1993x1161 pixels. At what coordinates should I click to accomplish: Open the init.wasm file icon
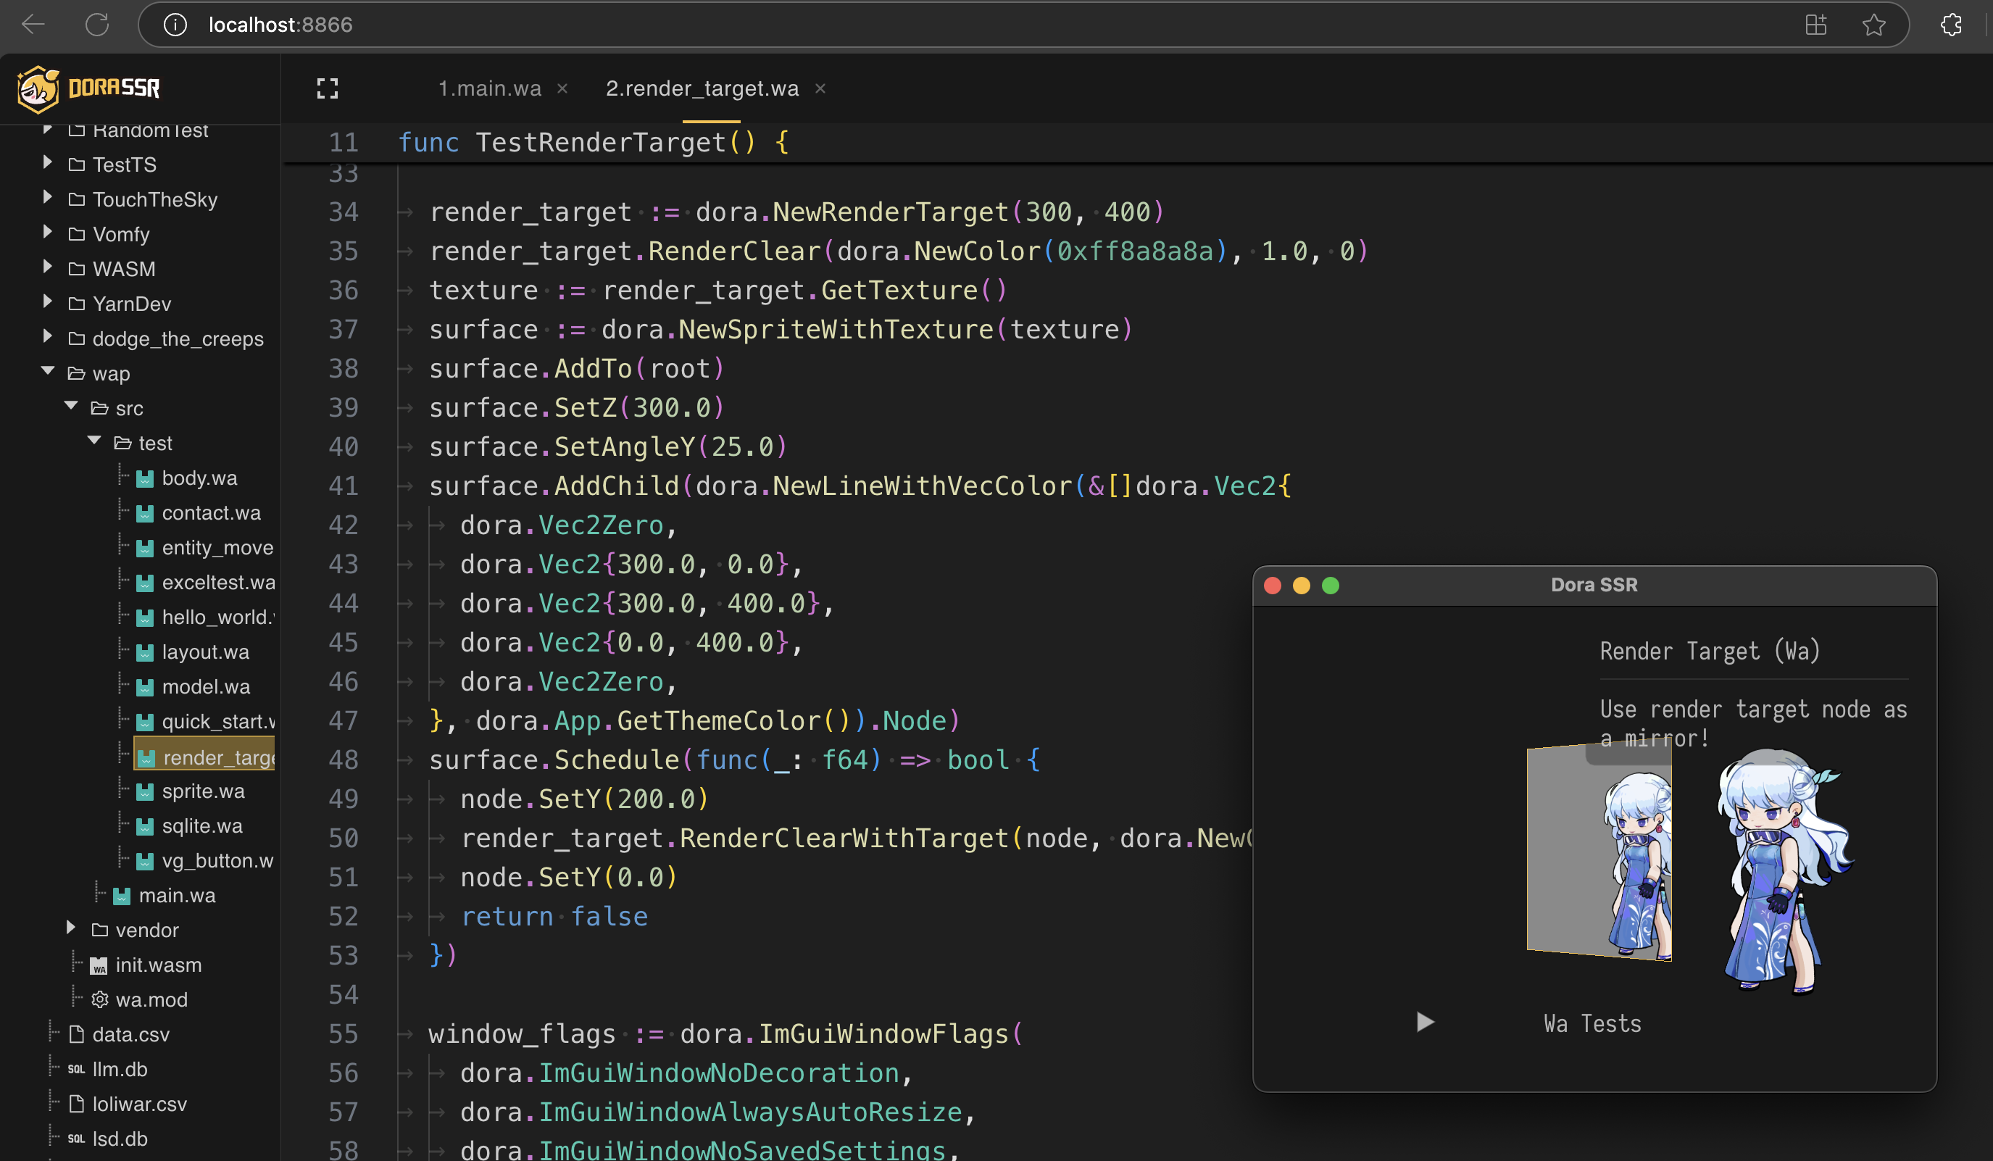point(99,965)
